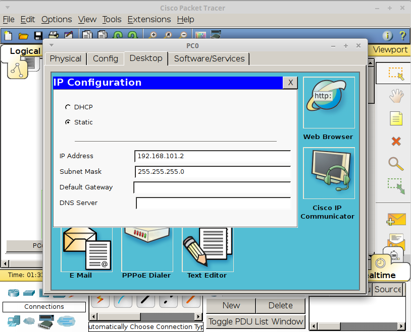This screenshot has width=411, height=332.
Task: Click the Network Information i icon
Action: tap(388, 35)
